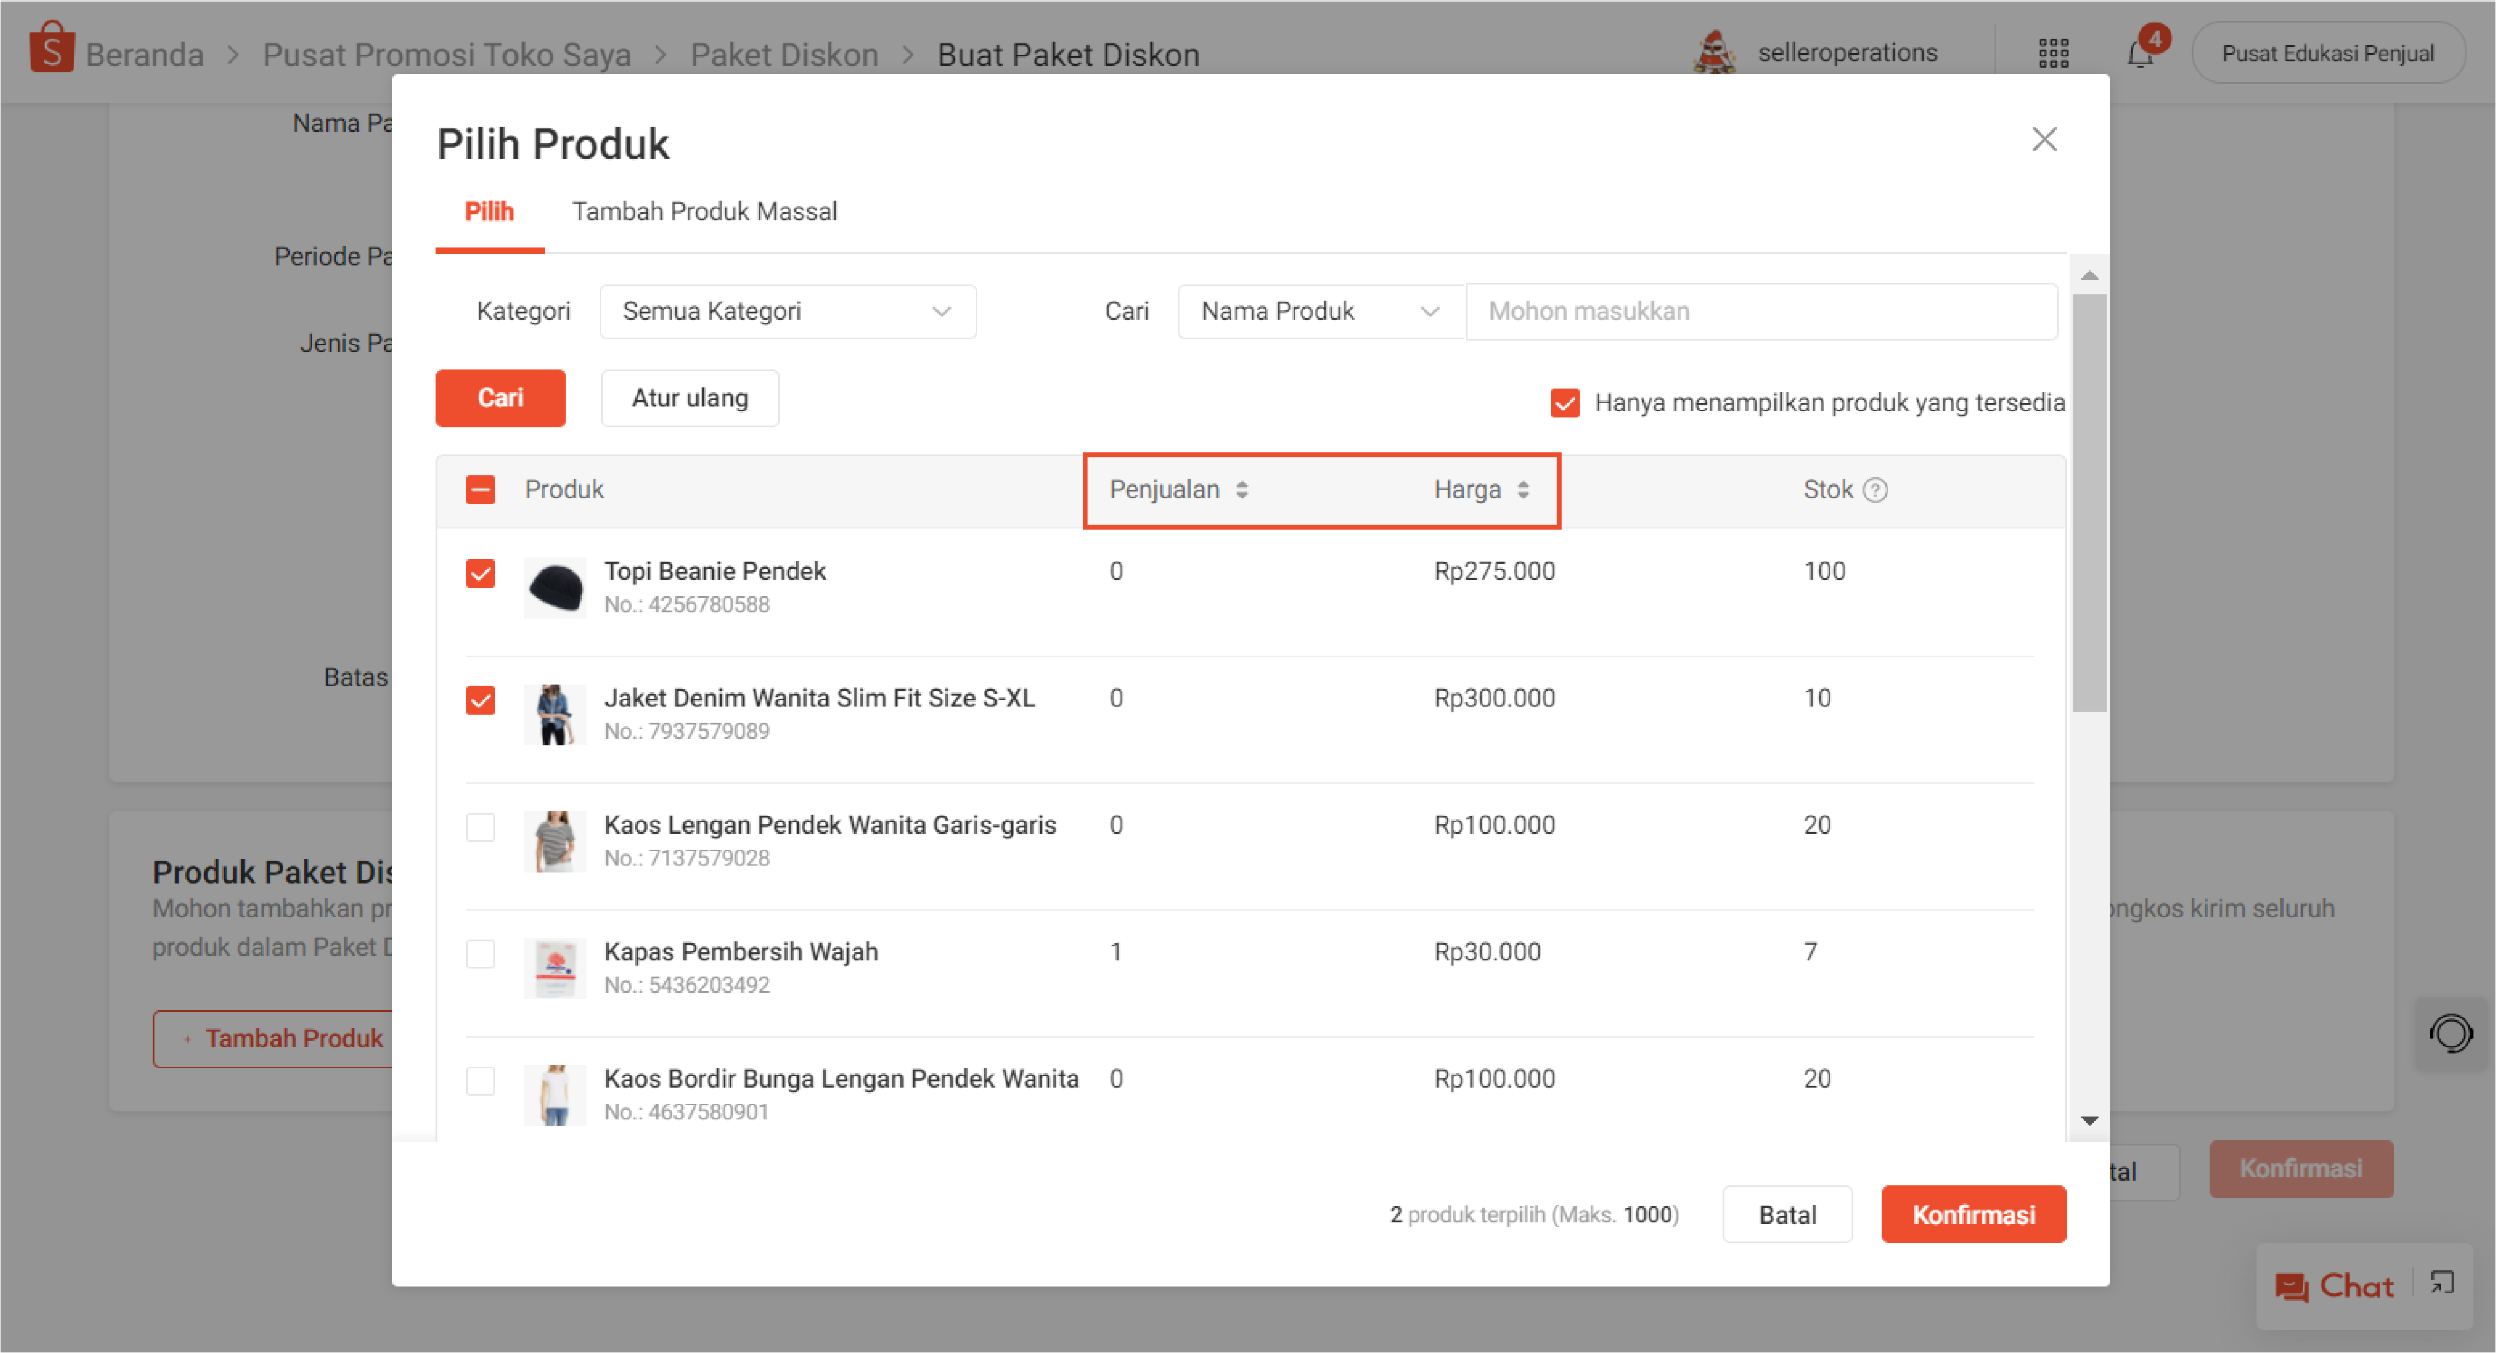Click the Atur ulang button
Image resolution: width=2496 pixels, height=1353 pixels.
[689, 398]
